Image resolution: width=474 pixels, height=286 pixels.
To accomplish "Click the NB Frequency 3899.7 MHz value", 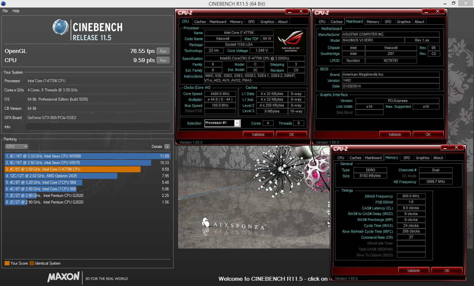I will coord(435,182).
